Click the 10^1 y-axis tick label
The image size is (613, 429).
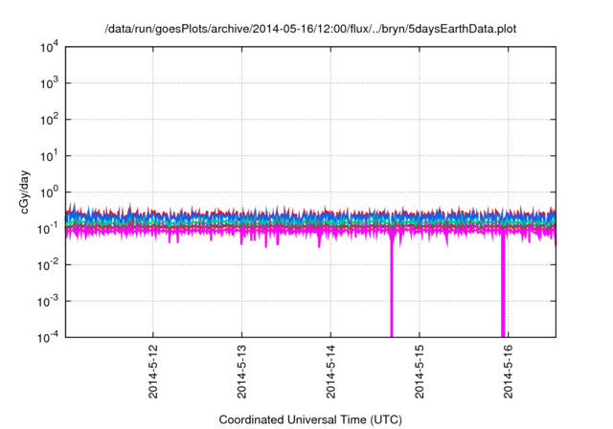click(49, 156)
